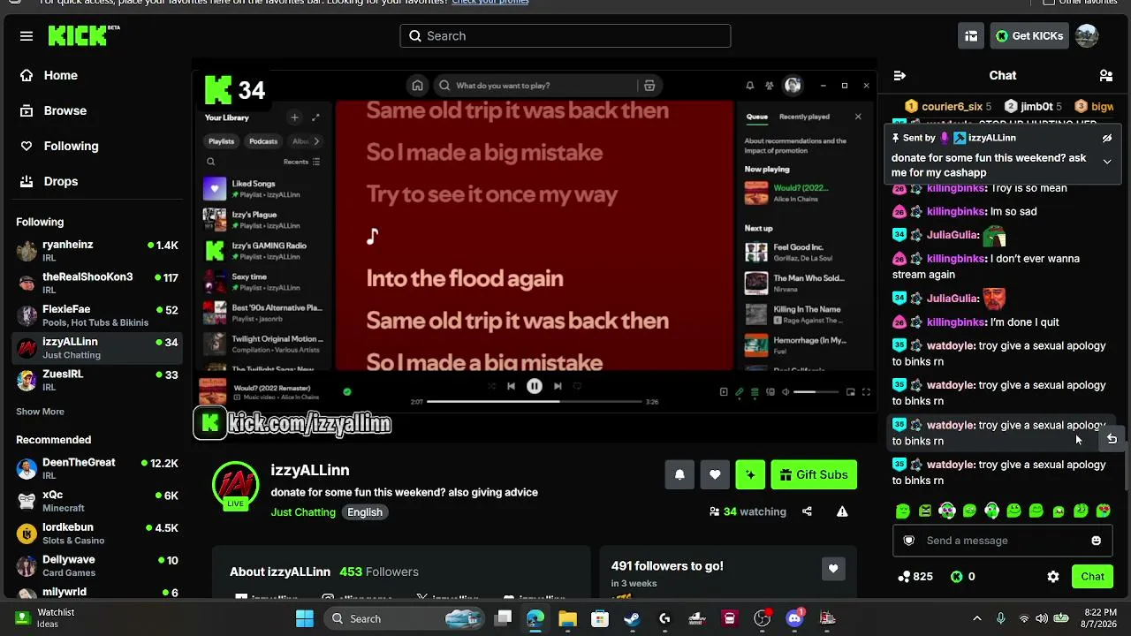Open ryanheinz channel from Following list
Viewport: 1131px width, 636px height.
99,251
